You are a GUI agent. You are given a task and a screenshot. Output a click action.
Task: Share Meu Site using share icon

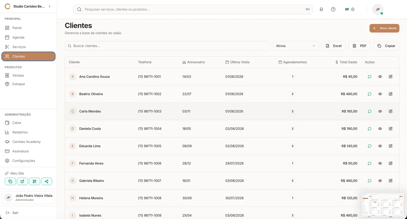coord(47,181)
